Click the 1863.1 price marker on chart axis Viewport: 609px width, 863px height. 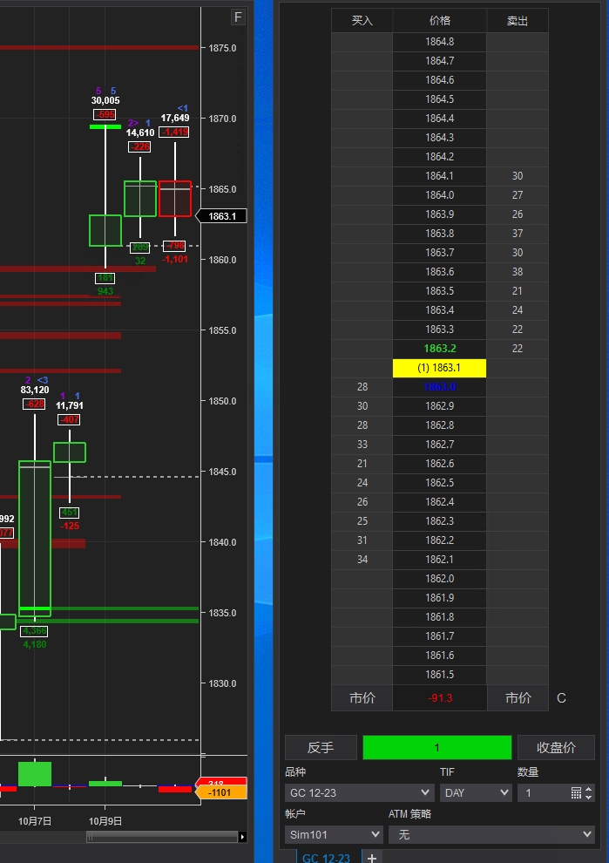(x=221, y=216)
